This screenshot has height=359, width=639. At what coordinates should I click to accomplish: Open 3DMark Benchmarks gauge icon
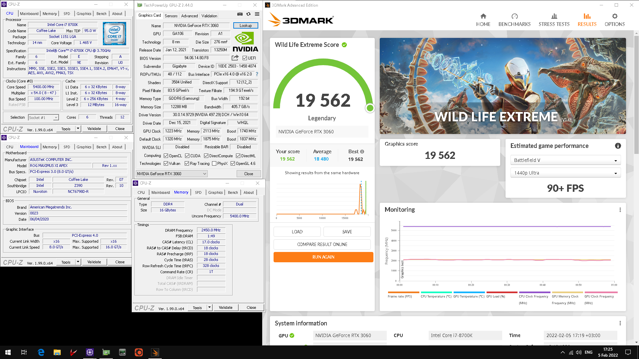pos(515,16)
